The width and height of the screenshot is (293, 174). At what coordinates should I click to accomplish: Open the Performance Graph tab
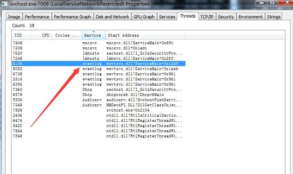pos(73,17)
